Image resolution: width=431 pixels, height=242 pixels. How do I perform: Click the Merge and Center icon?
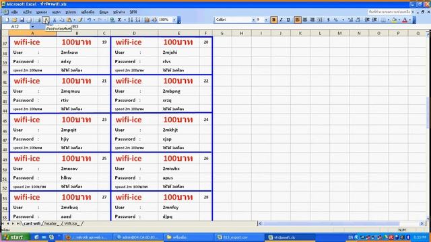pyautogui.click(x=320, y=19)
